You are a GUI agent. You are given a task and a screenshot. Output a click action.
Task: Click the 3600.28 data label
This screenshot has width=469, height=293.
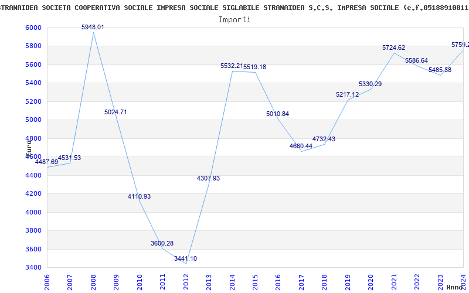162,243
